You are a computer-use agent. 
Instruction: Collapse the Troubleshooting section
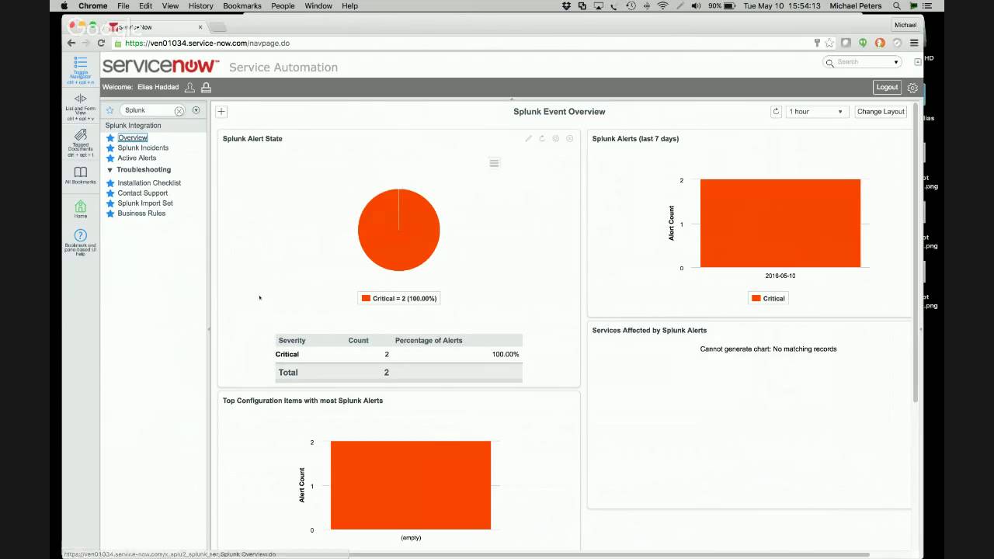(x=109, y=170)
